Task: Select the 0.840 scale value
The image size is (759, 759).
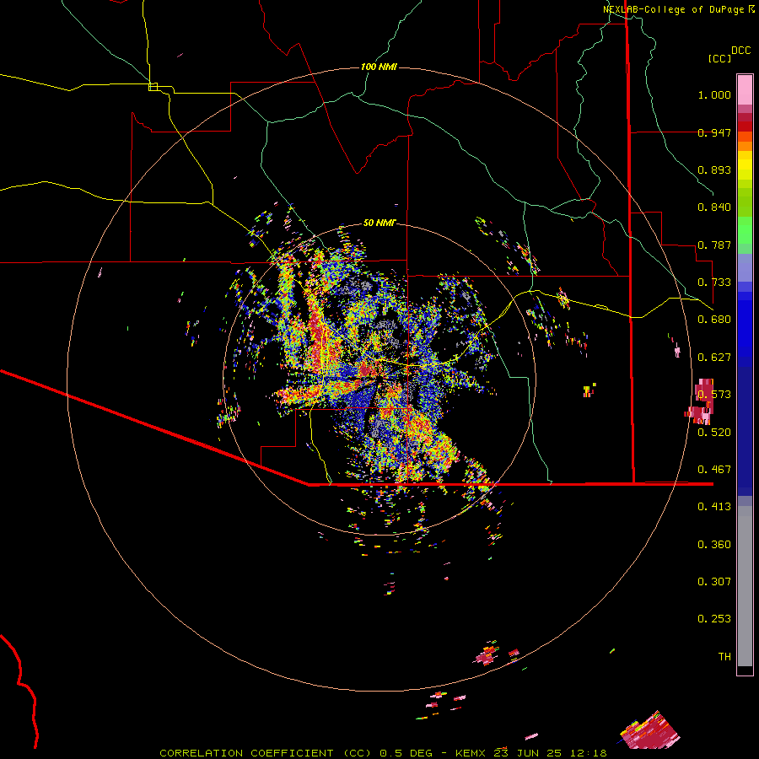Action: coord(714,207)
